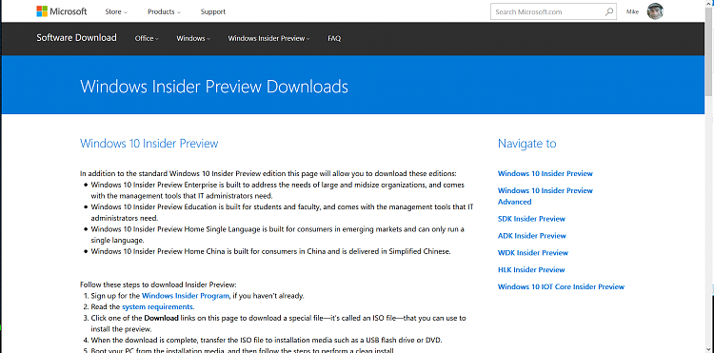The image size is (714, 353).
Task: Click the 'Follow these steps to download' text
Action: click(x=158, y=284)
